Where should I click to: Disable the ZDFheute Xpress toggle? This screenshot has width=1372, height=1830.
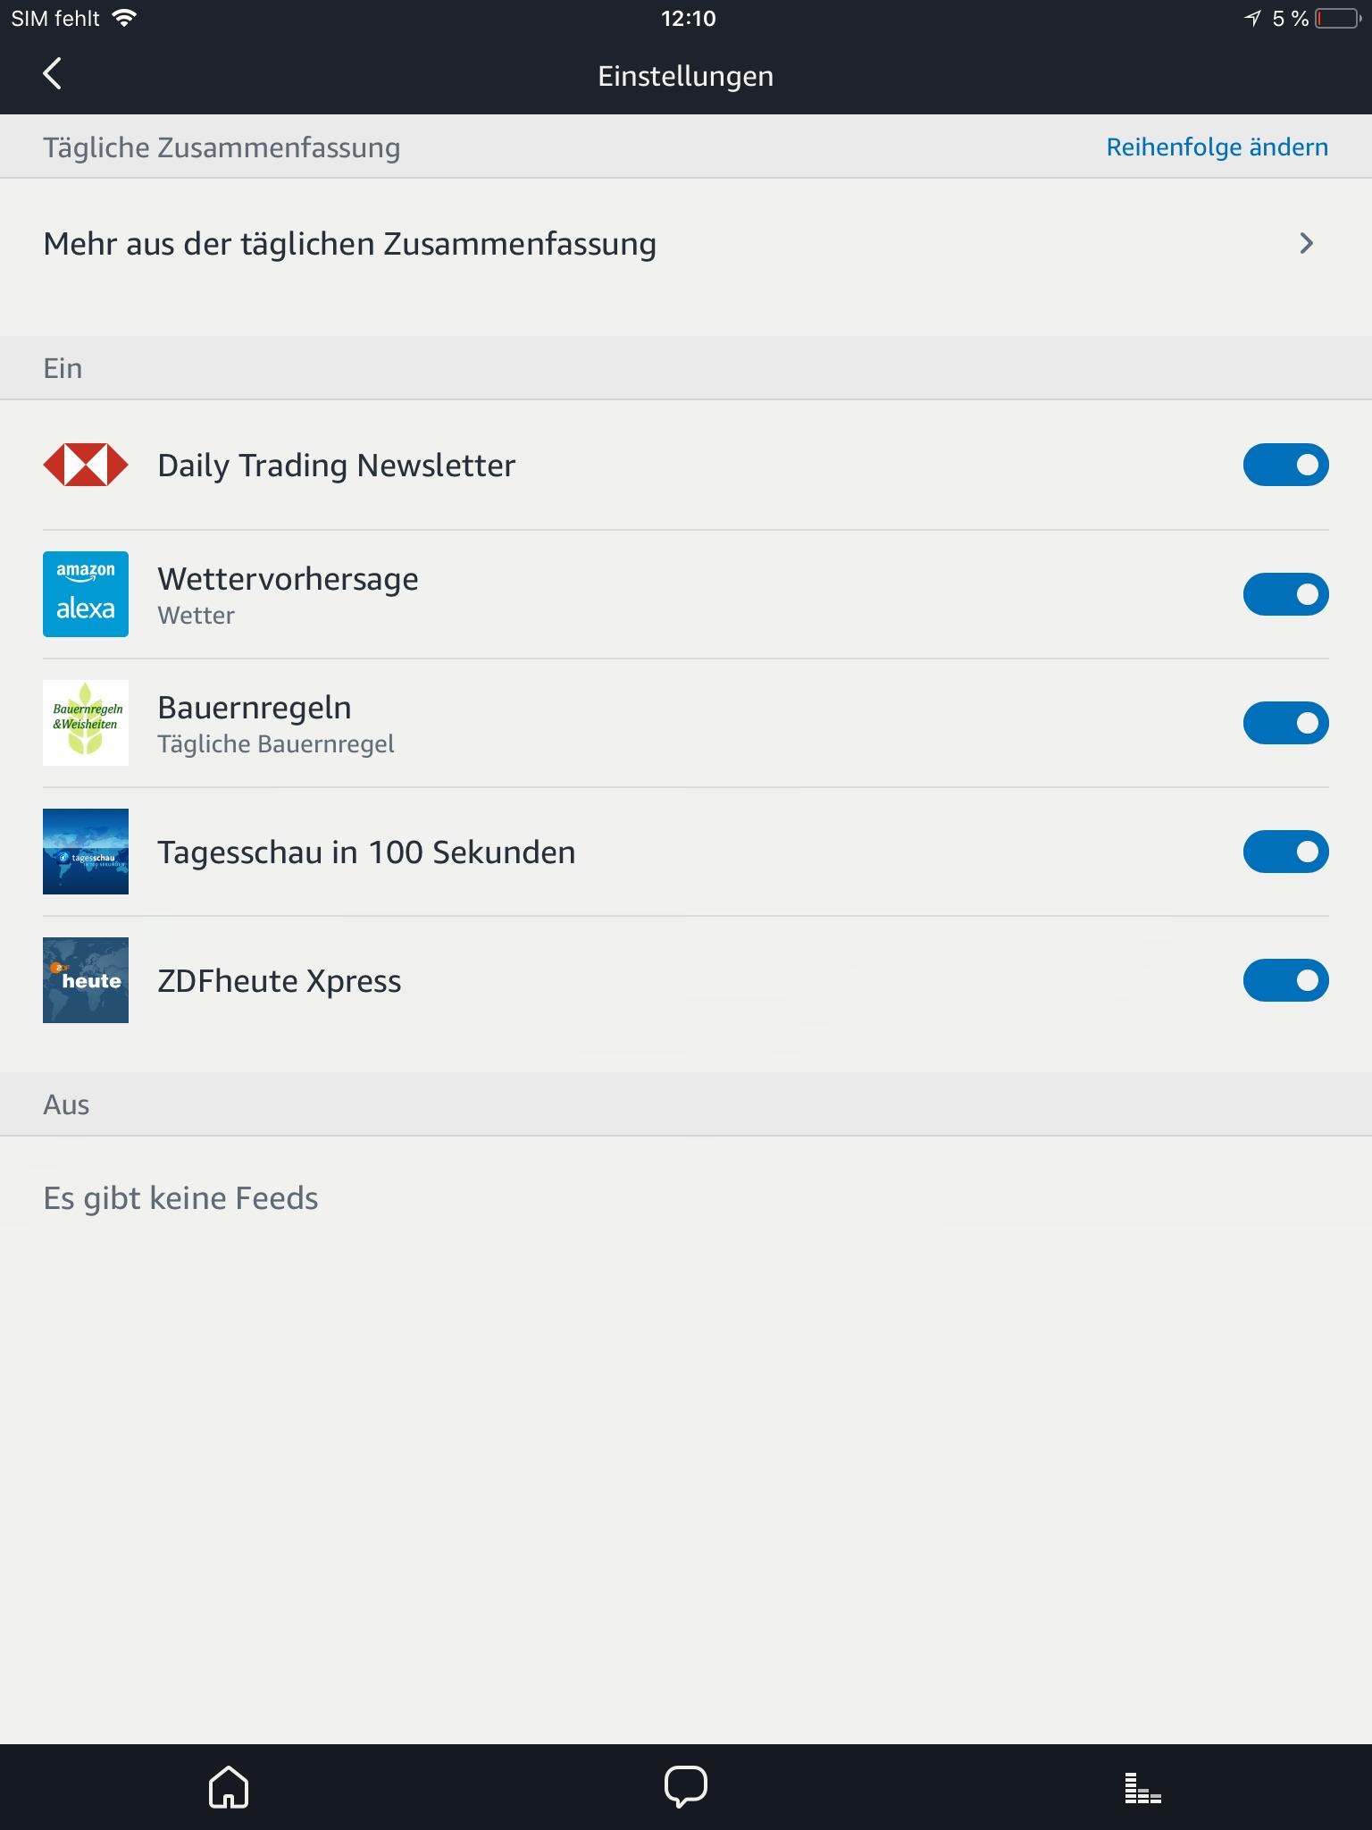1286,980
